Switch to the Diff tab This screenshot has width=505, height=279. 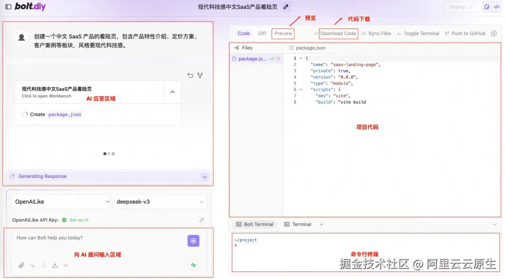tap(262, 33)
